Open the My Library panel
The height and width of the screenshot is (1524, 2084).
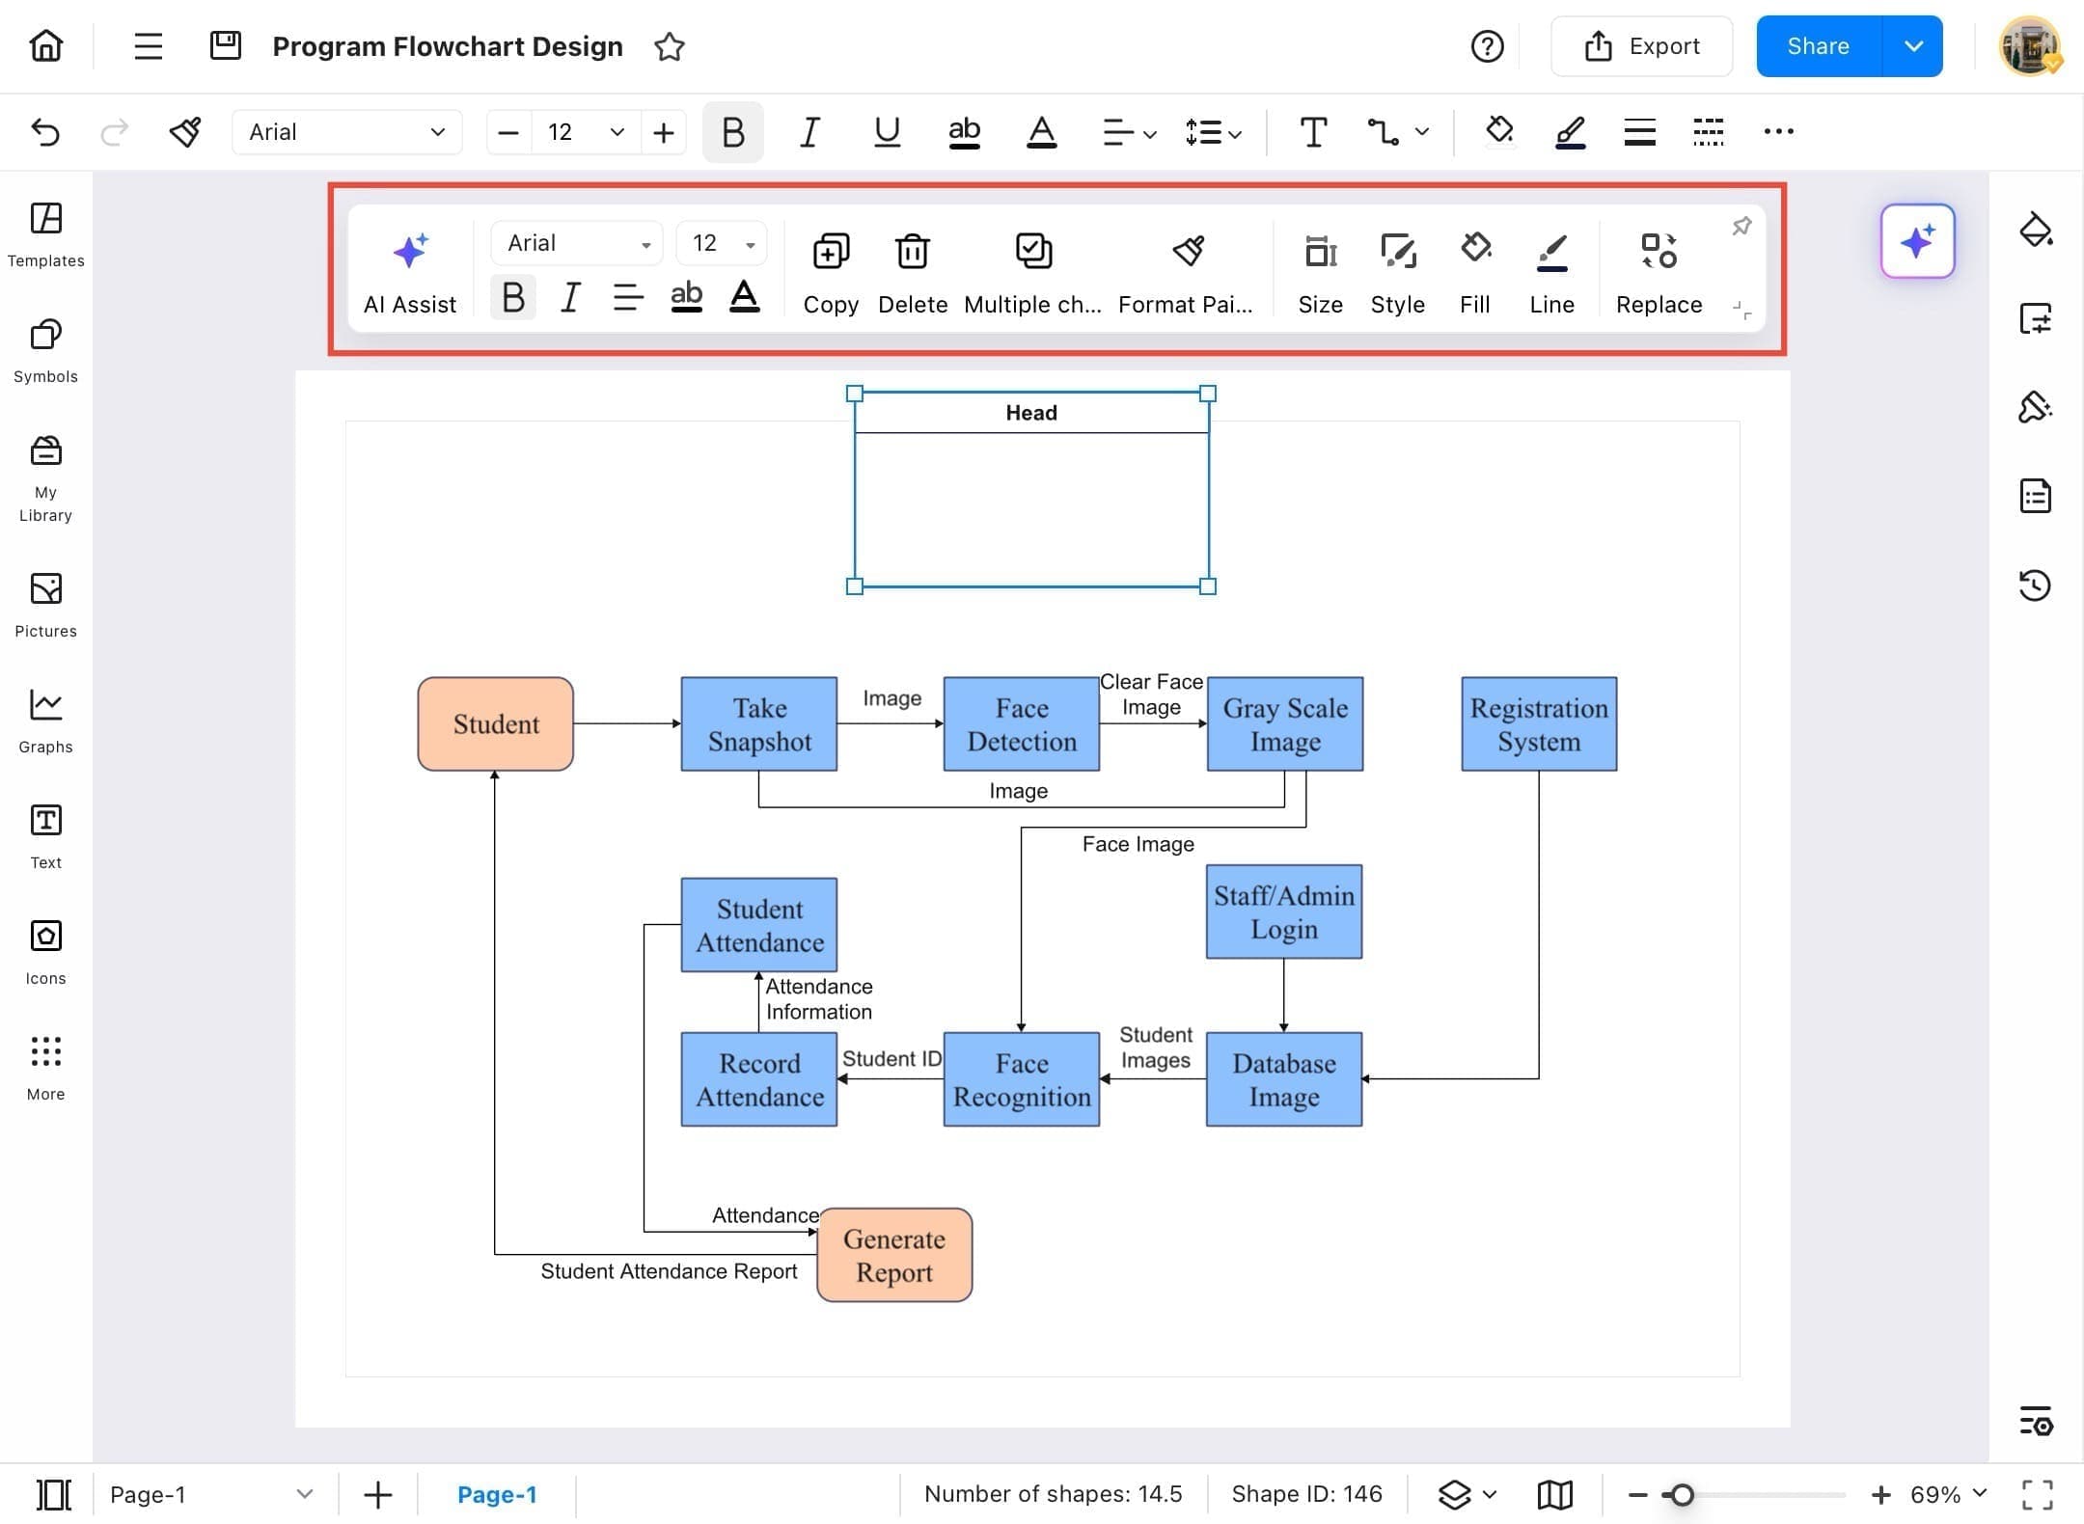pos(44,473)
